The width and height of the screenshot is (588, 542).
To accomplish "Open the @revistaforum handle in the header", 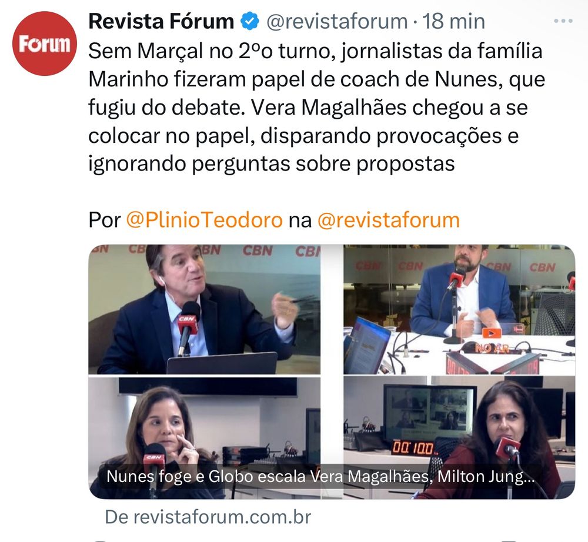I will click(337, 21).
